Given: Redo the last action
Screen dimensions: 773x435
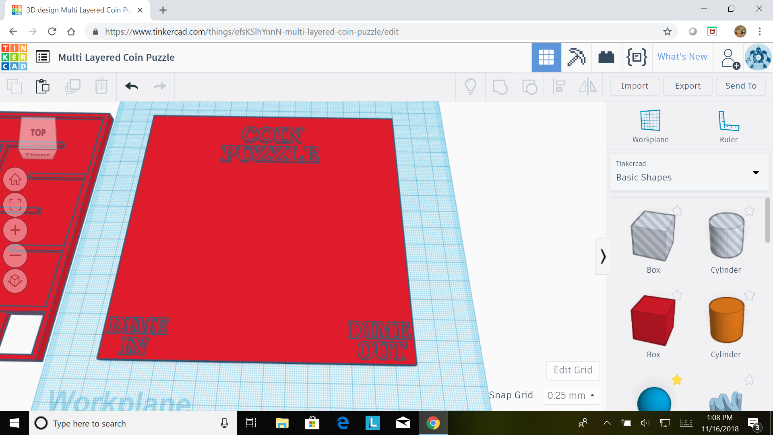Looking at the screenshot, I should (x=160, y=86).
